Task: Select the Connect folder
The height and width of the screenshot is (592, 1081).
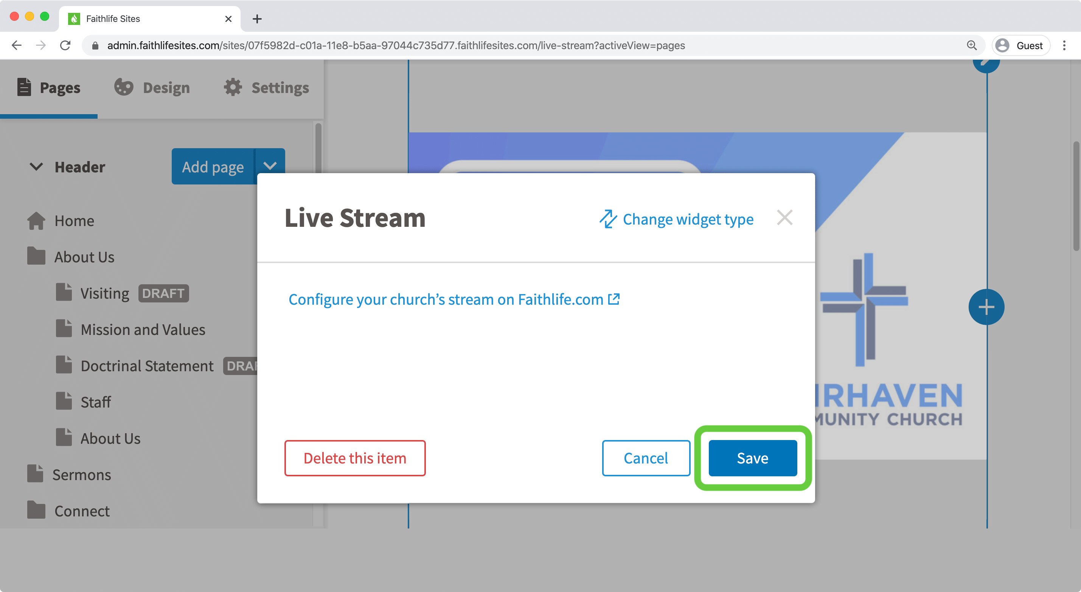Action: [82, 511]
